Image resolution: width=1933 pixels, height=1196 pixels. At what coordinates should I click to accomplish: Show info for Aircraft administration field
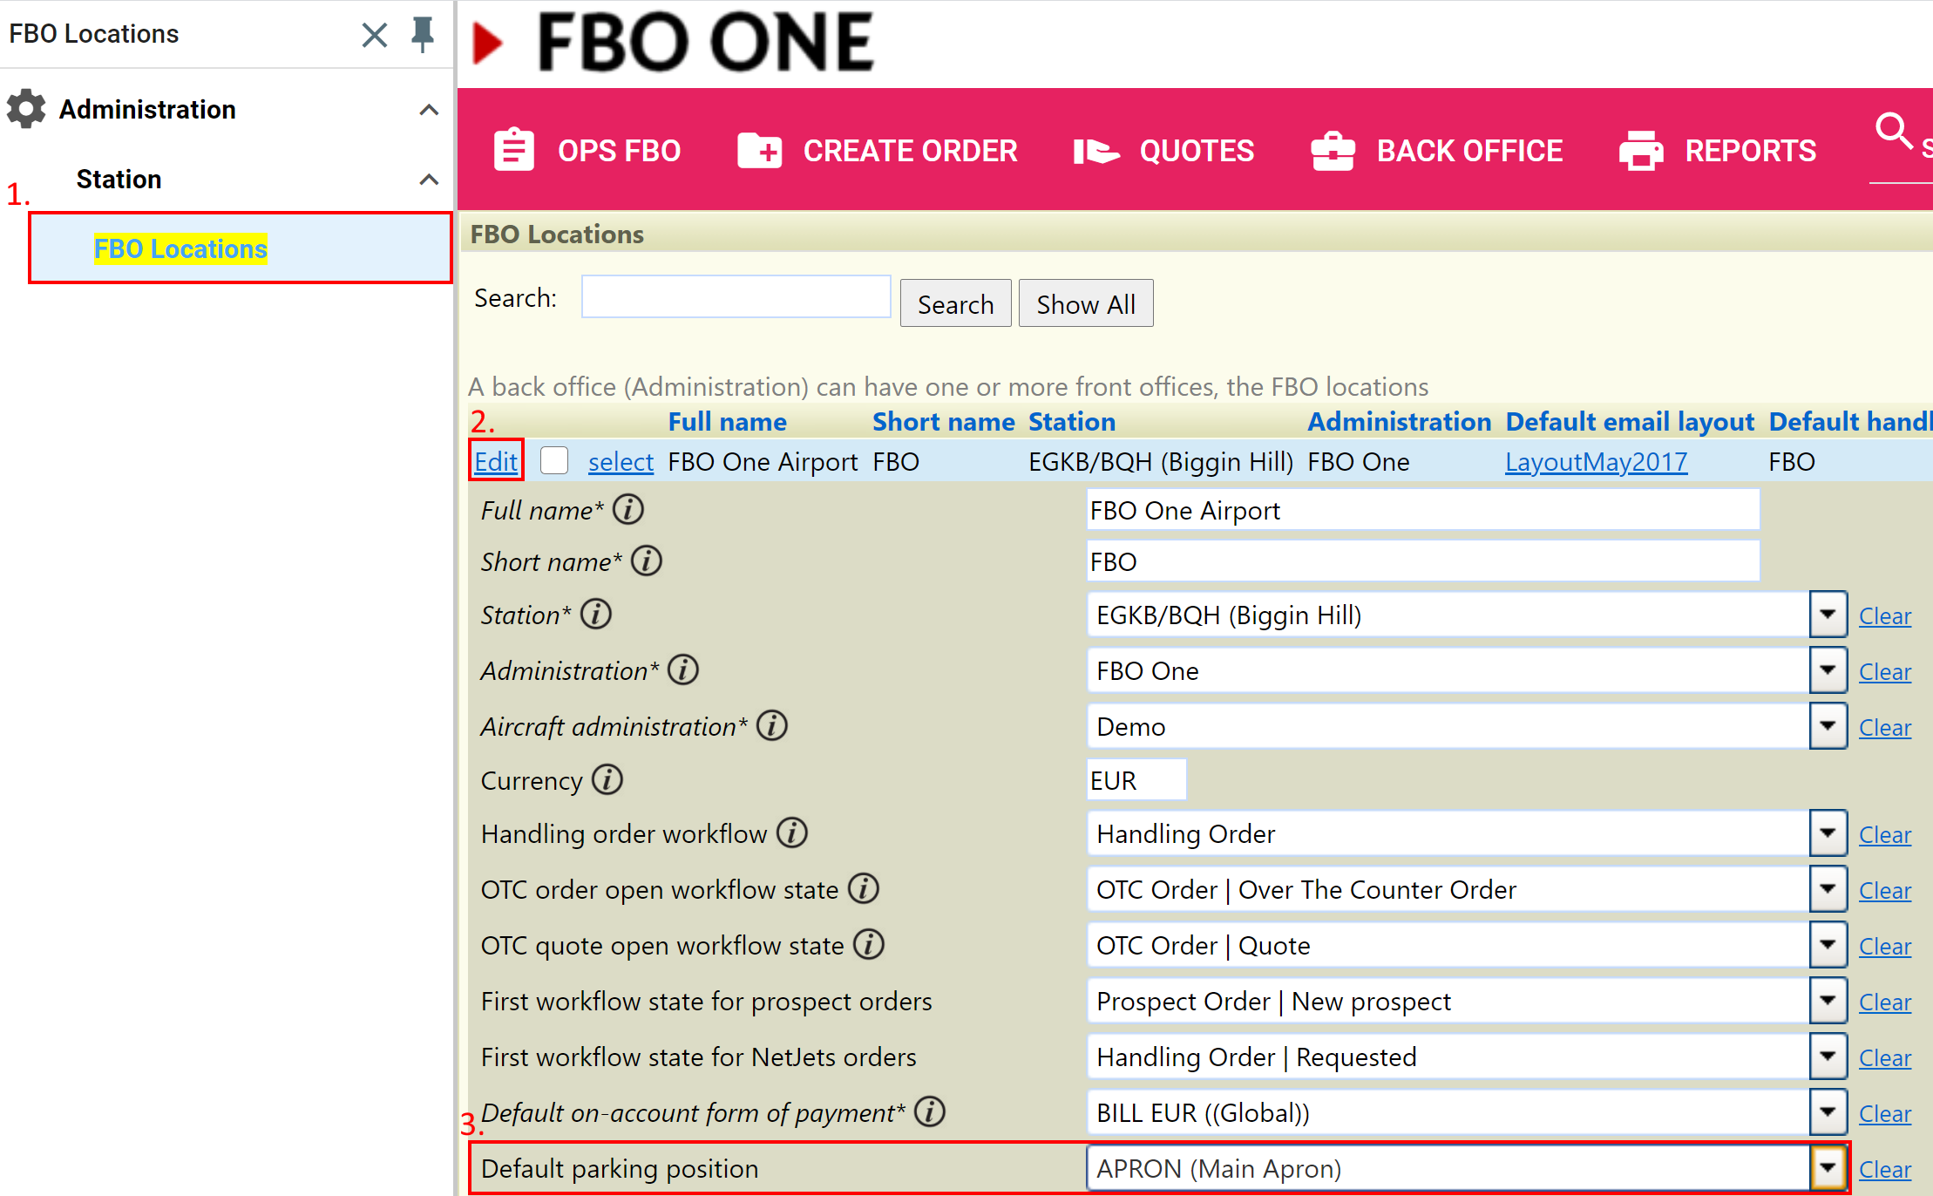tap(772, 725)
